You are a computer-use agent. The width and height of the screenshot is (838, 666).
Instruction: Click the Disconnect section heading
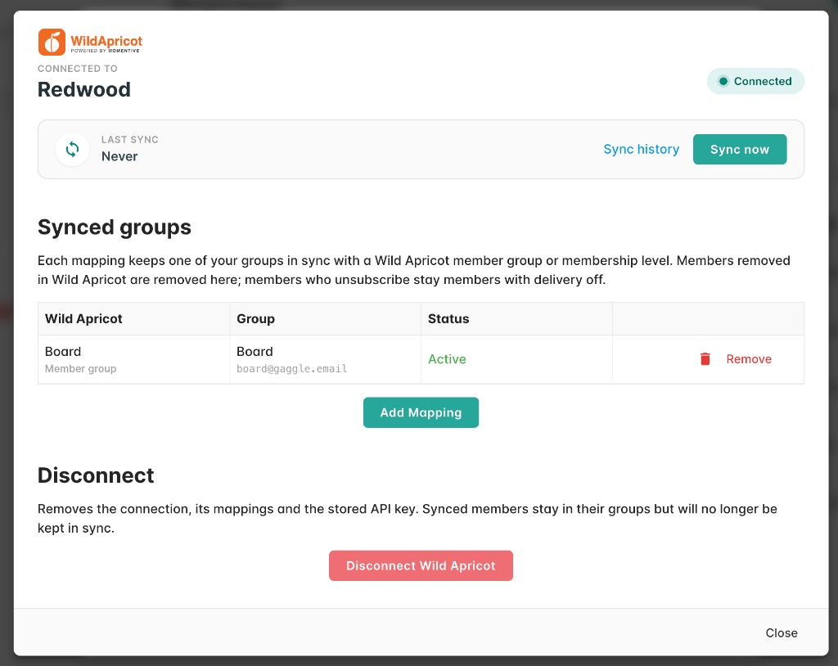point(96,475)
